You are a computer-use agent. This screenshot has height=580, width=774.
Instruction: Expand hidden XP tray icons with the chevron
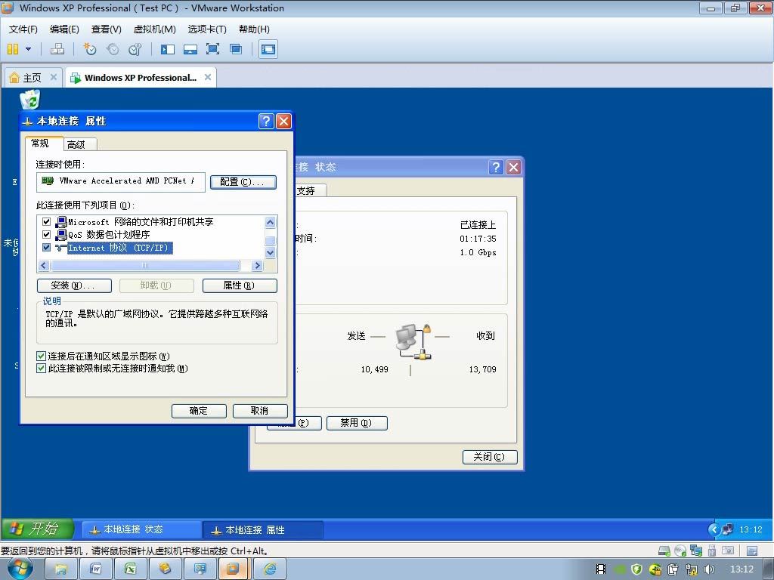[x=714, y=529]
